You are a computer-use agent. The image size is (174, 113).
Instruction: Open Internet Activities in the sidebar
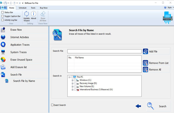pyautogui.click(x=24, y=37)
